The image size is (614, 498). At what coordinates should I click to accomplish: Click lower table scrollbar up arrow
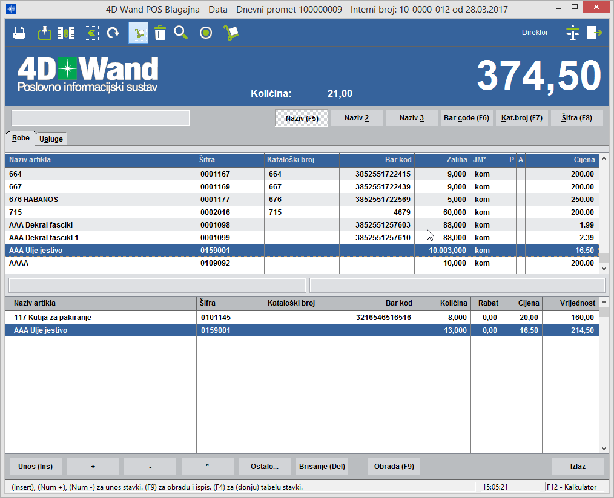point(604,302)
